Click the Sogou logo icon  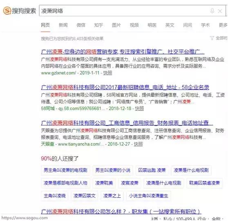[x=7, y=11]
